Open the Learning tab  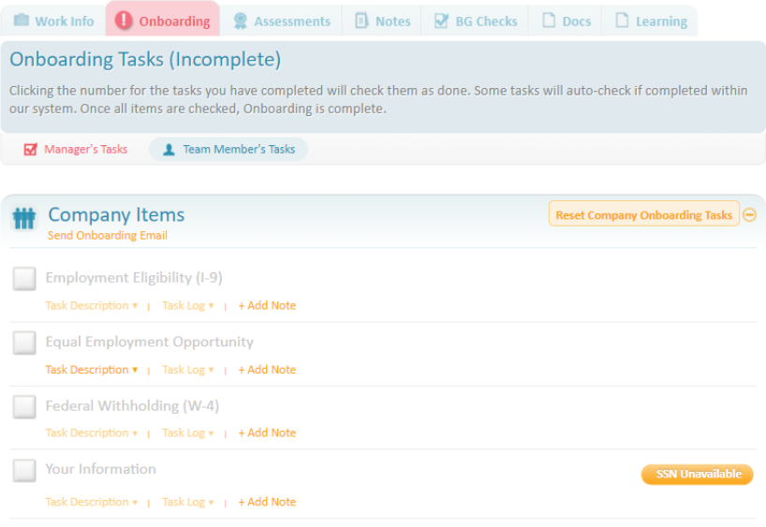pos(651,21)
